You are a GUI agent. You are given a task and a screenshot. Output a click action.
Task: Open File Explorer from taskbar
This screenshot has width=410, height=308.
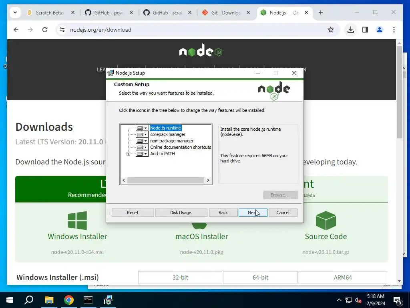[49, 300]
